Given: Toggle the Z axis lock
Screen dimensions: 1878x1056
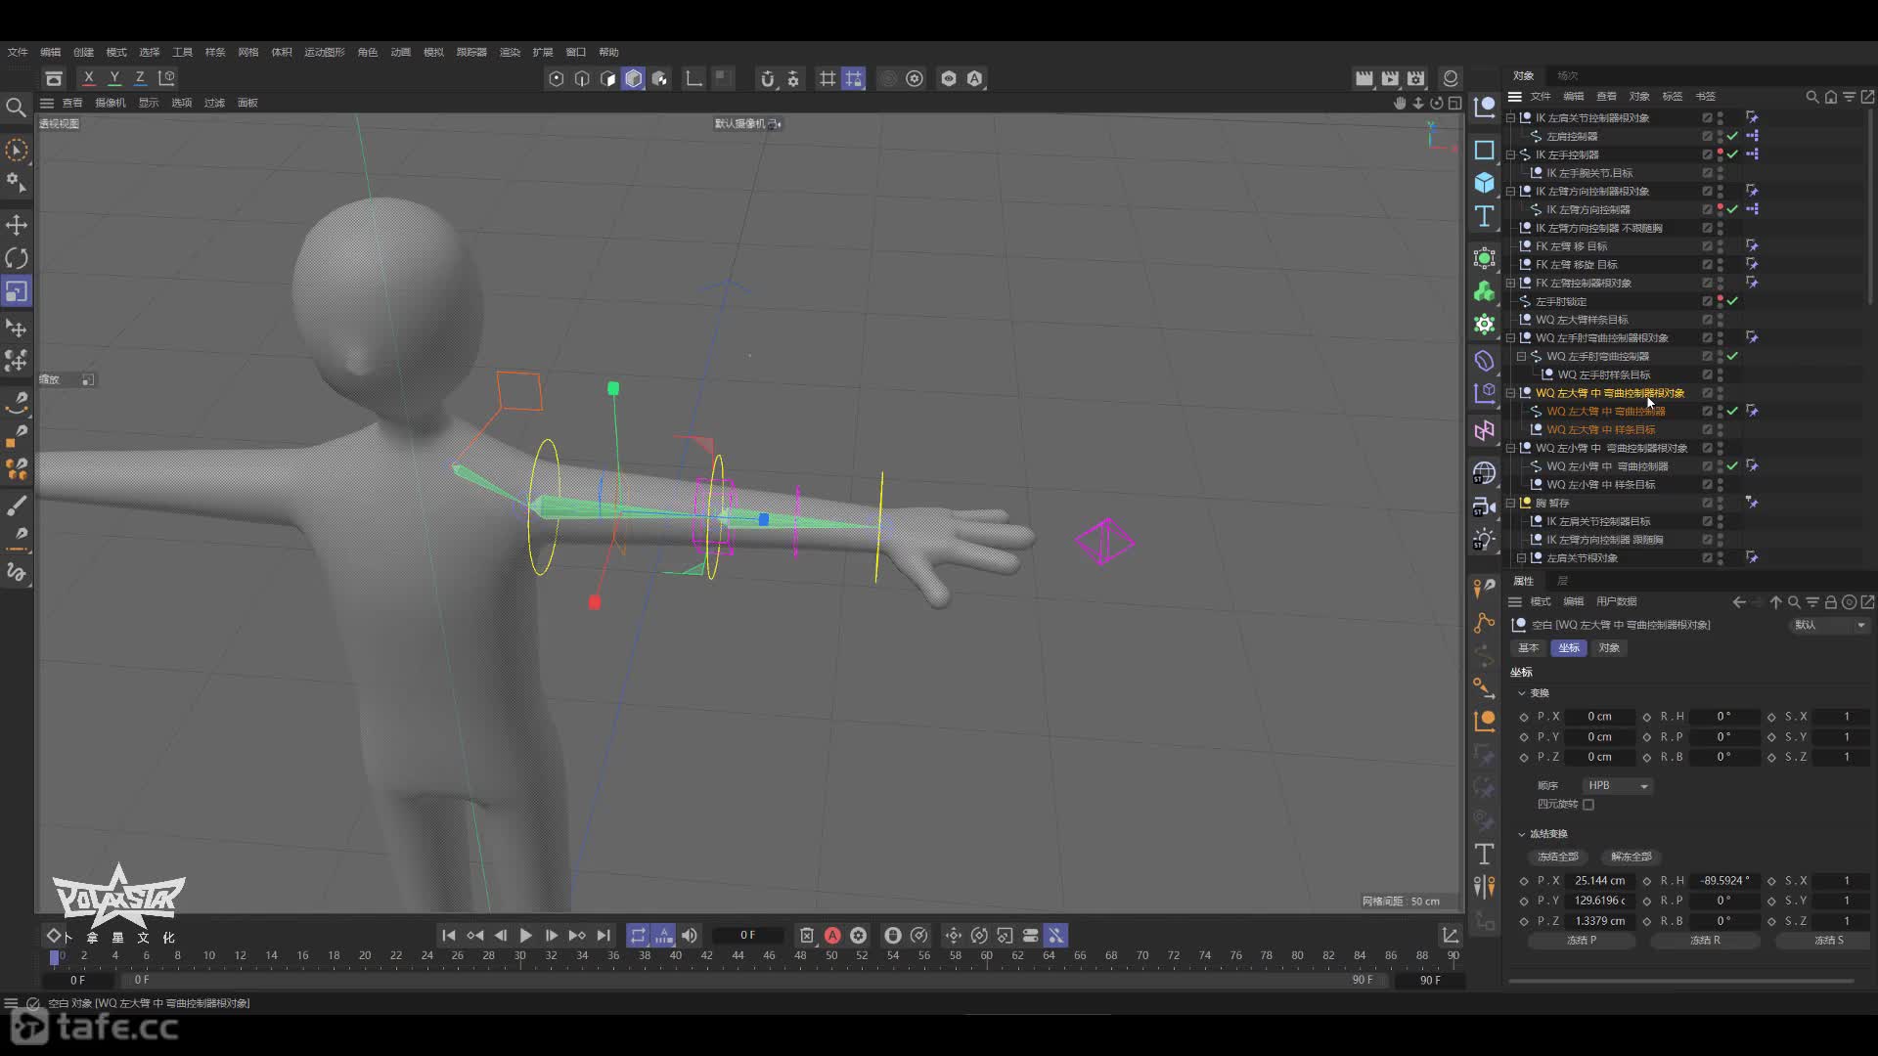Looking at the screenshot, I should point(140,78).
